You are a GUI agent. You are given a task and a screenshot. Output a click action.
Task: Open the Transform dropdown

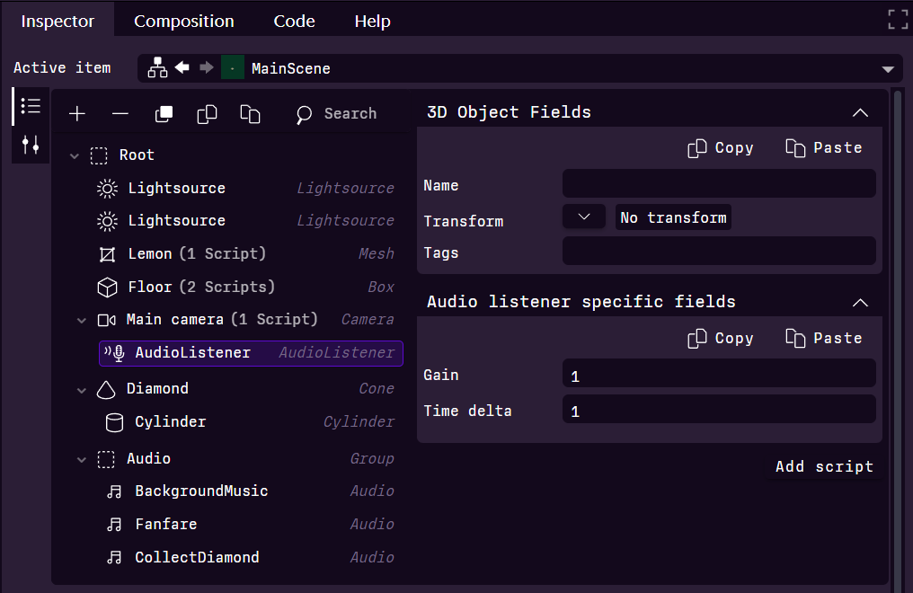point(584,216)
